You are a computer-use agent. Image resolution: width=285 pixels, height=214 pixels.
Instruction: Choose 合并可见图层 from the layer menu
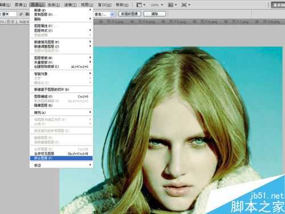(61, 154)
